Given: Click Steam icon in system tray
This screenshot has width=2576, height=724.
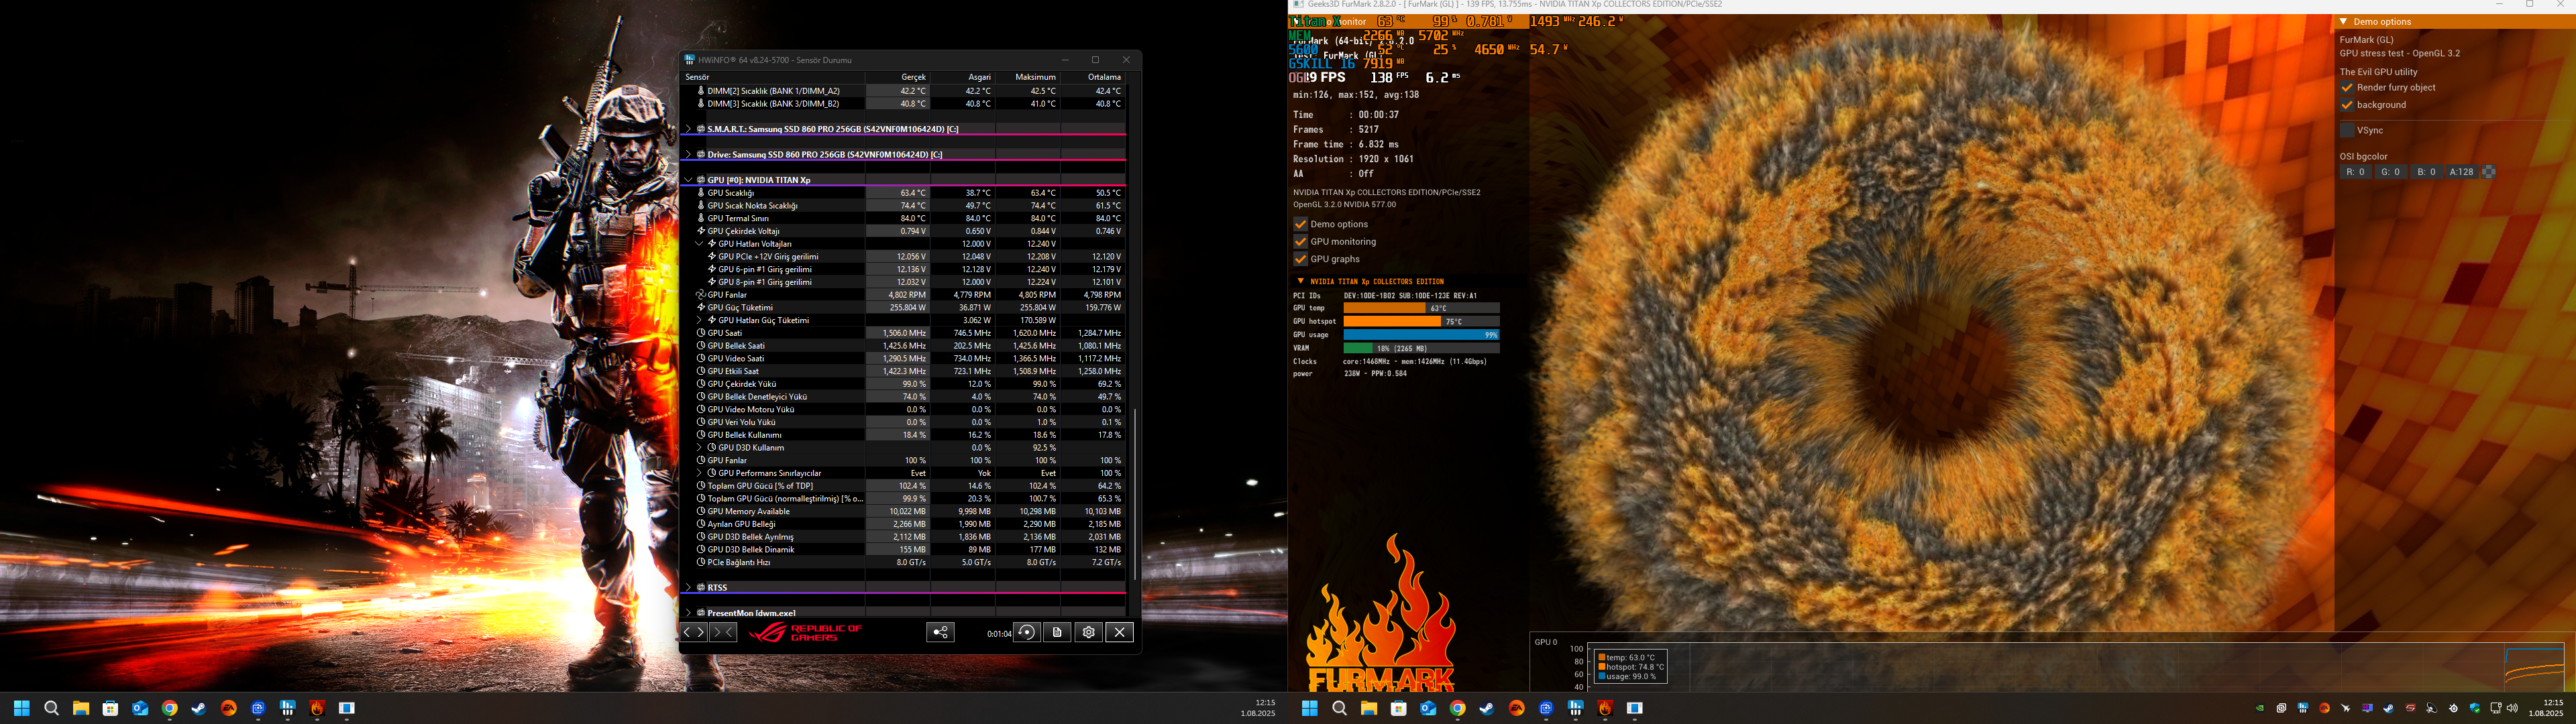Looking at the screenshot, I should (2389, 708).
